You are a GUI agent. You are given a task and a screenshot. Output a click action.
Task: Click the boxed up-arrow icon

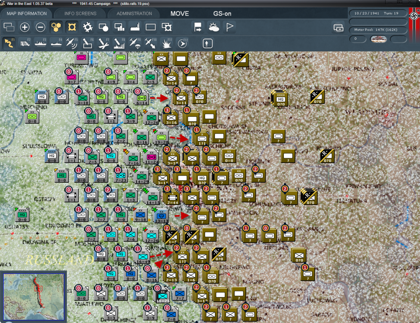tap(207, 43)
